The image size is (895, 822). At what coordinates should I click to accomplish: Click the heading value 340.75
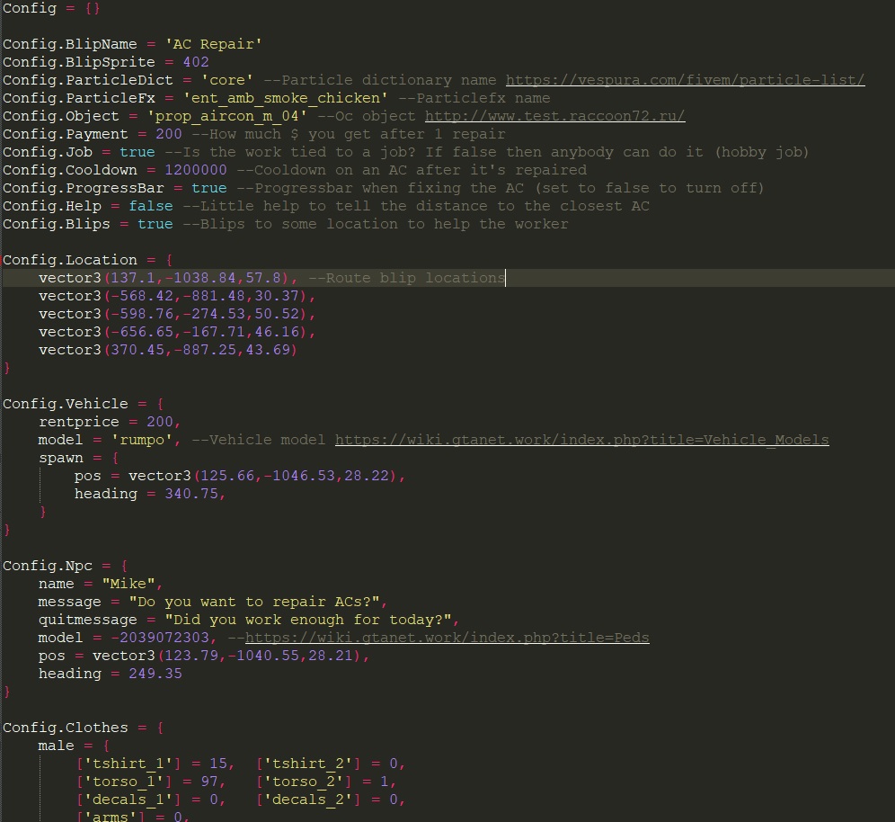point(191,494)
